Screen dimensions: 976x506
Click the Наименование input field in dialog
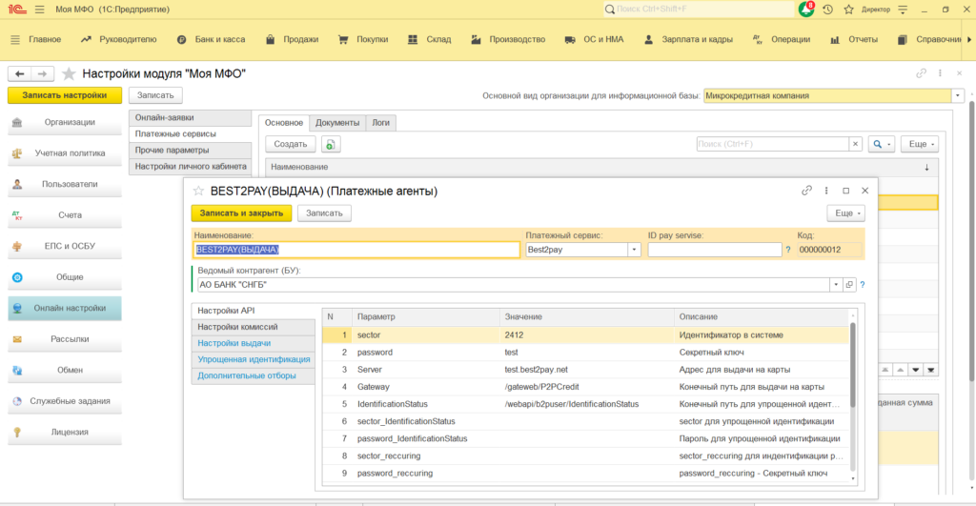[x=356, y=250]
